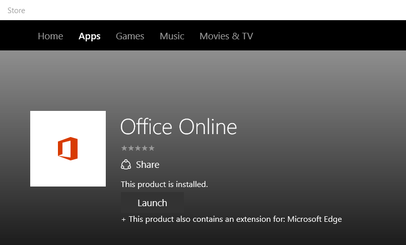Screen dimensions: 406x245
Task: Click the orange Office logo icon
Action: point(68,149)
